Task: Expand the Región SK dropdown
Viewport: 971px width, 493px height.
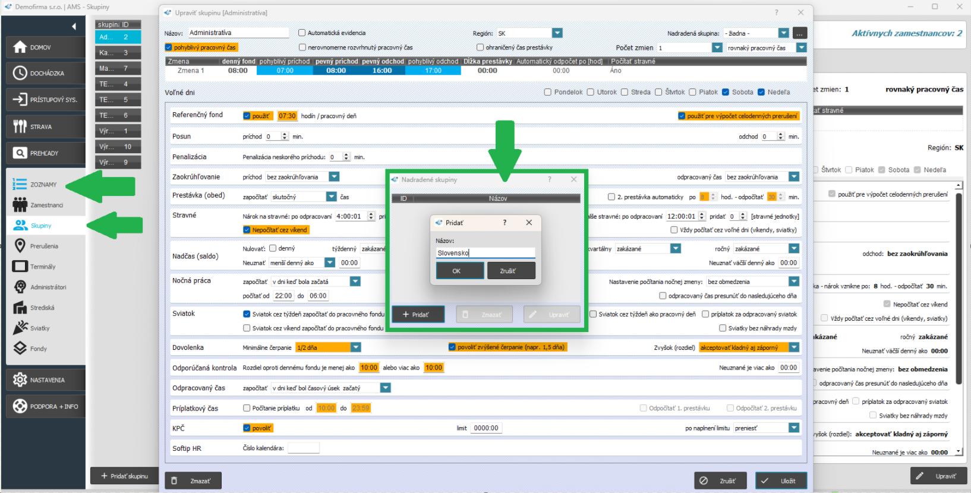Action: (557, 33)
